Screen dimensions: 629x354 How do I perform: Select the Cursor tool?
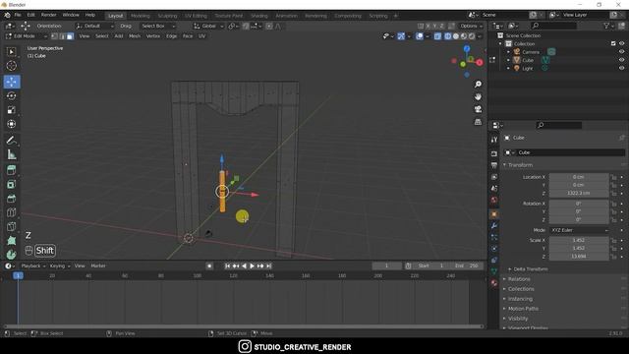11,66
